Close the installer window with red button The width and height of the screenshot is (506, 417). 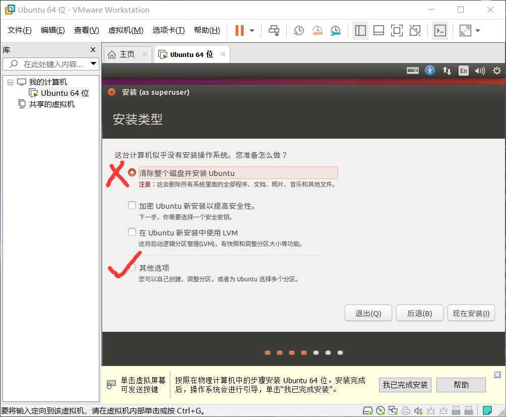pos(112,92)
